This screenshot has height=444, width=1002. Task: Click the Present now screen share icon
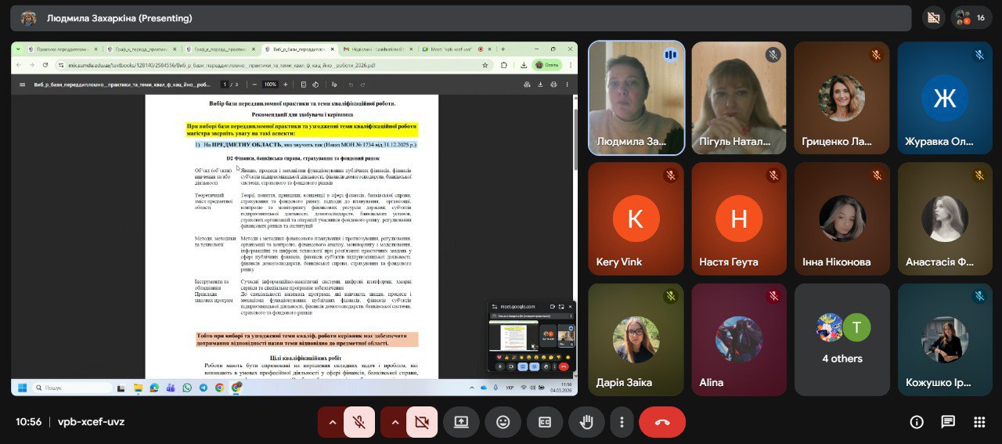[461, 422]
